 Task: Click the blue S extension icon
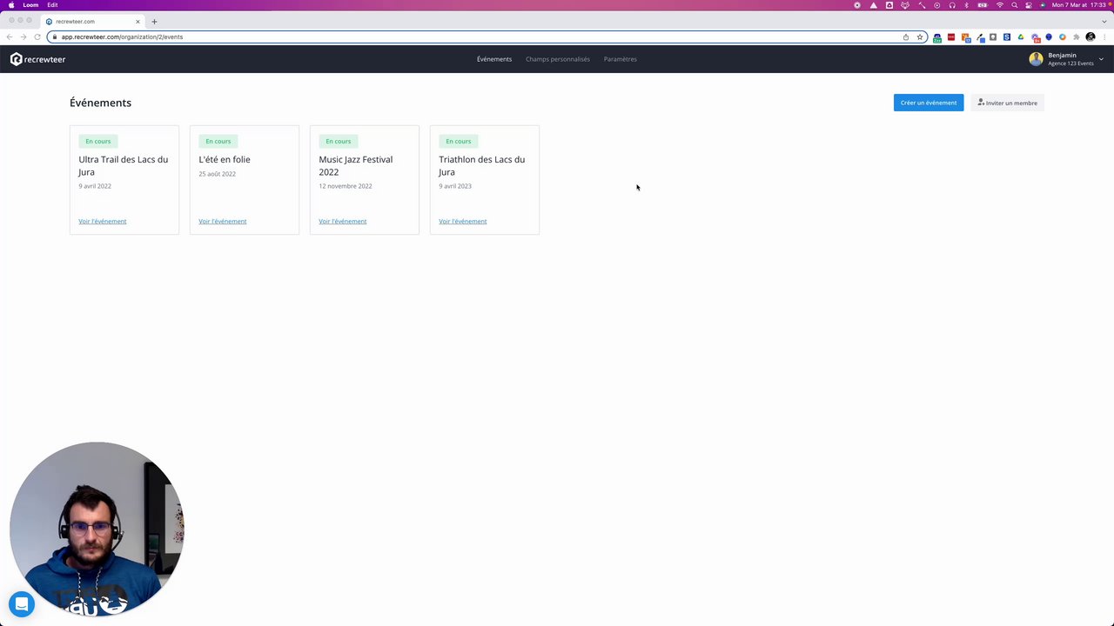coord(1007,37)
